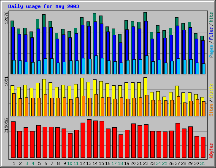
Task: Select green weekend day label 24
Action: point(158,163)
